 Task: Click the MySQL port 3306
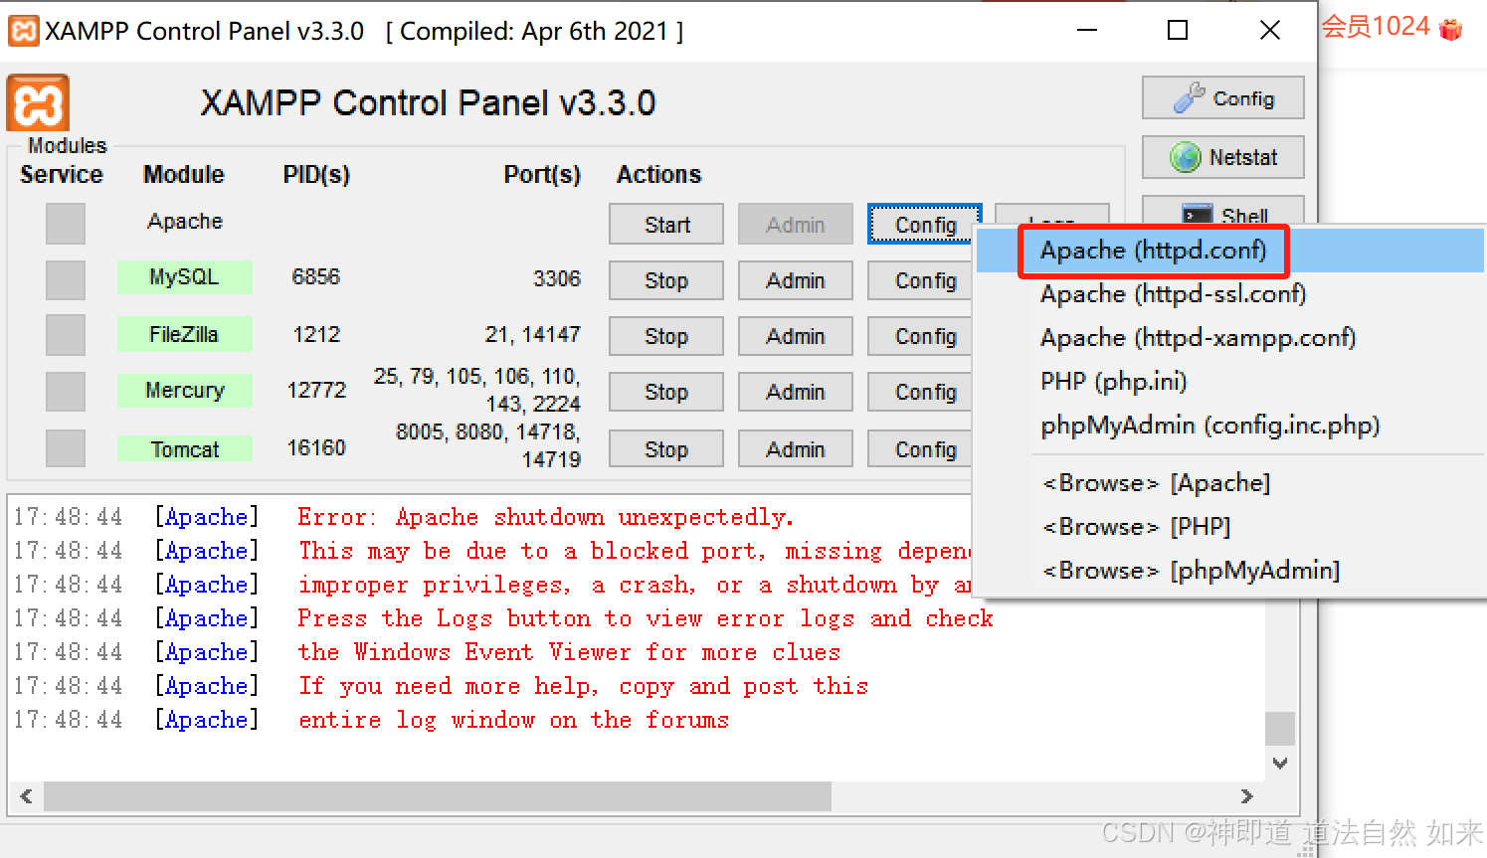557,278
